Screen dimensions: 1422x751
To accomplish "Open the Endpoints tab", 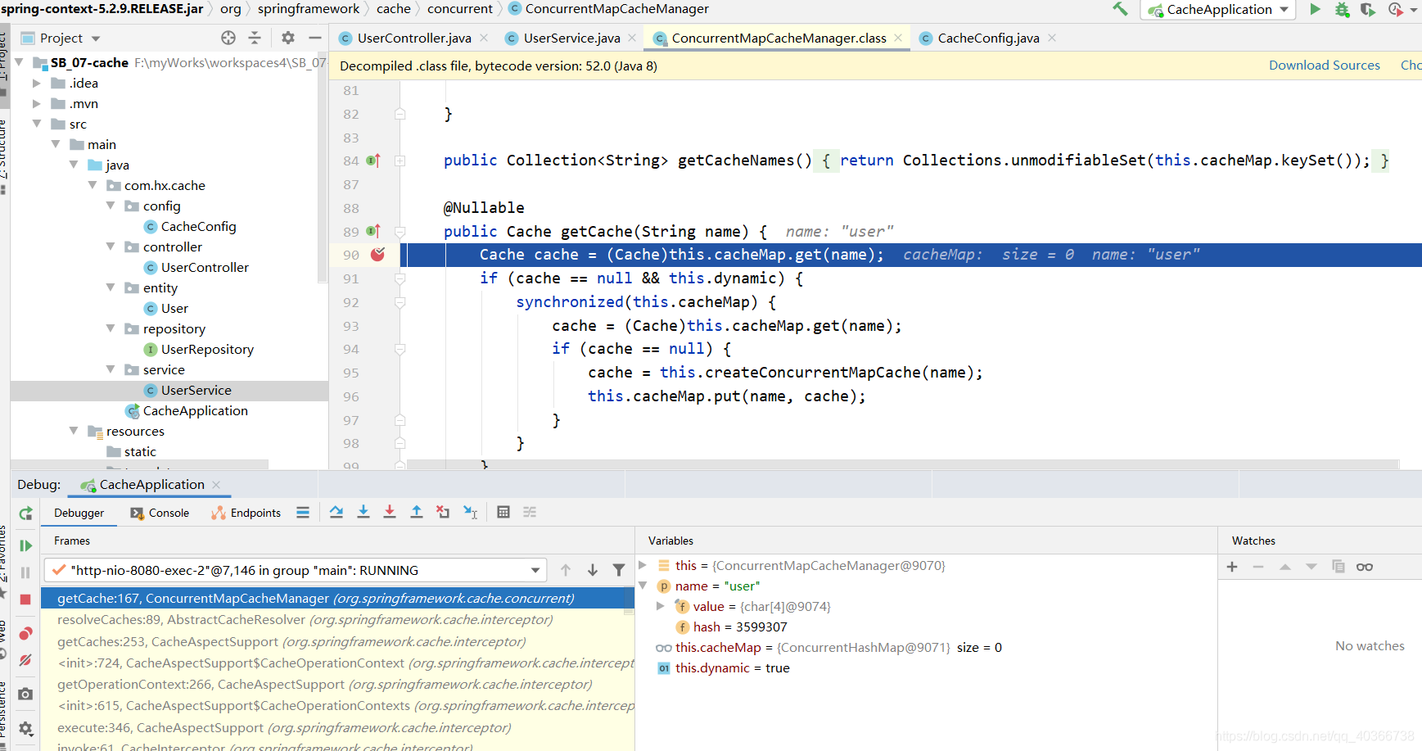I will (246, 513).
